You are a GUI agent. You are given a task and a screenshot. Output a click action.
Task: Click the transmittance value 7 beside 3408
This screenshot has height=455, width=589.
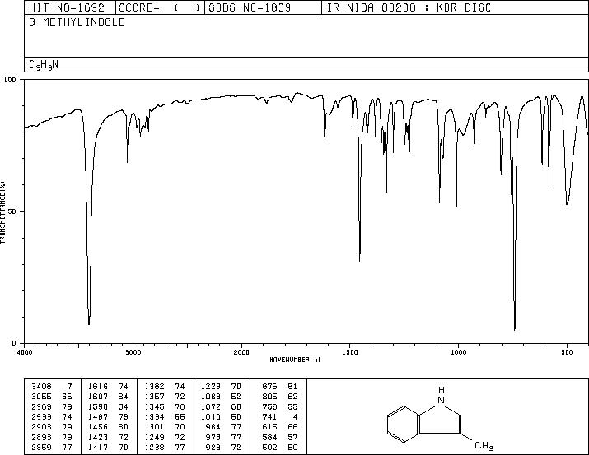69,387
